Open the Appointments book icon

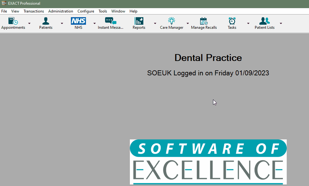point(13,21)
